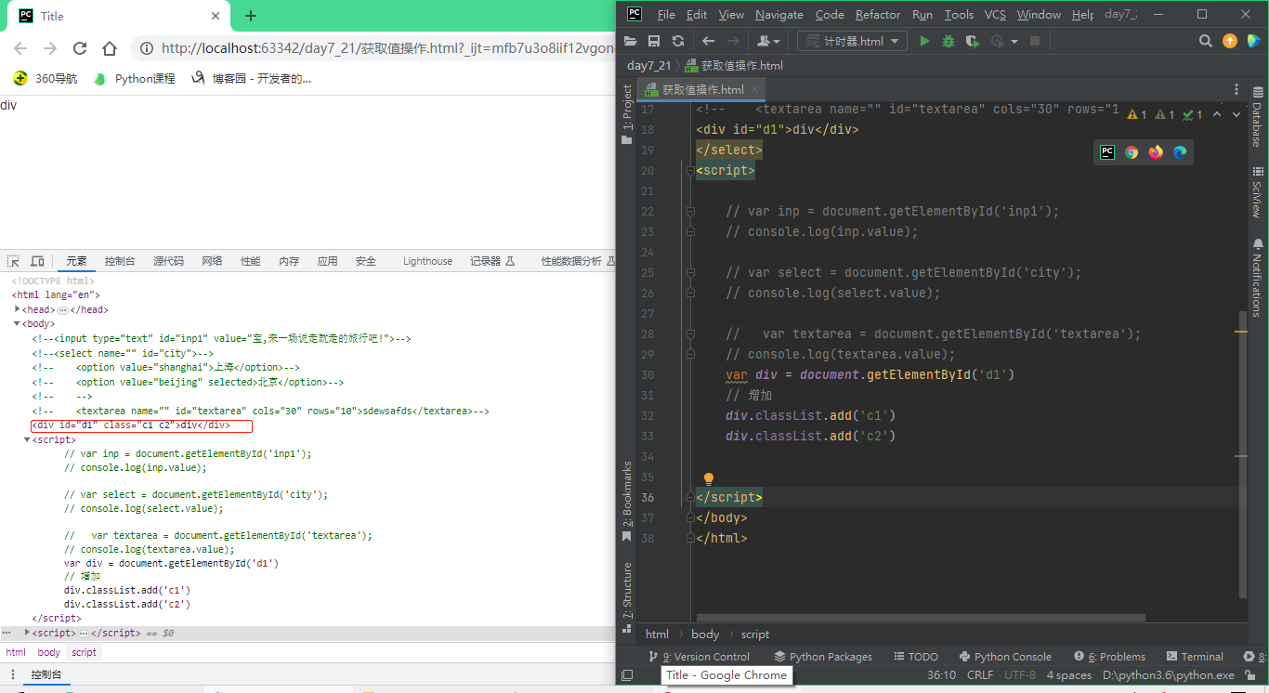Open in Firefox from the editor browser popup

pyautogui.click(x=1156, y=152)
